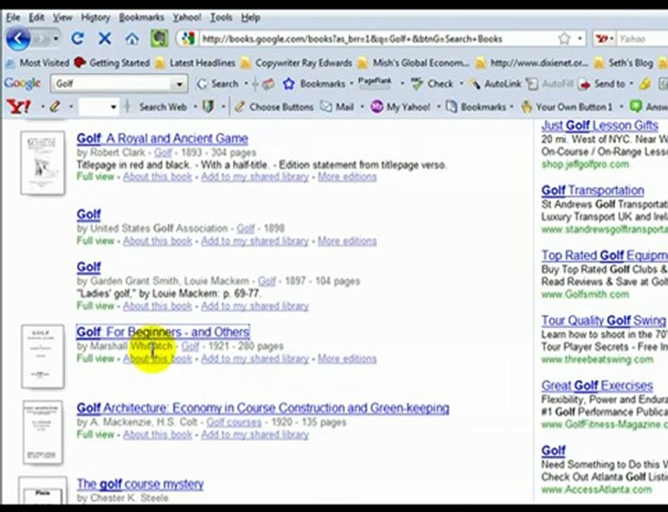Open the Google toolbar search box dropdown
Viewport: 668px width, 512px height.
click(x=179, y=84)
